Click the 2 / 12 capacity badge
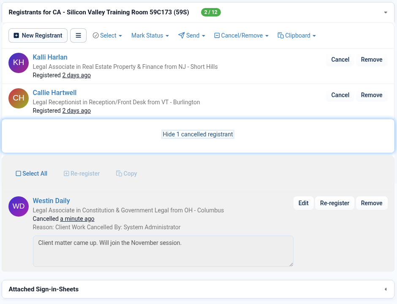Screen dimensions: 397x304 point(211,12)
